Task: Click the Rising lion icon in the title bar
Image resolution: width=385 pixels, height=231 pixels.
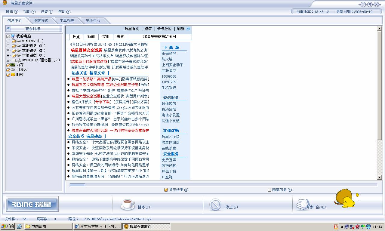Action: click(5, 3)
